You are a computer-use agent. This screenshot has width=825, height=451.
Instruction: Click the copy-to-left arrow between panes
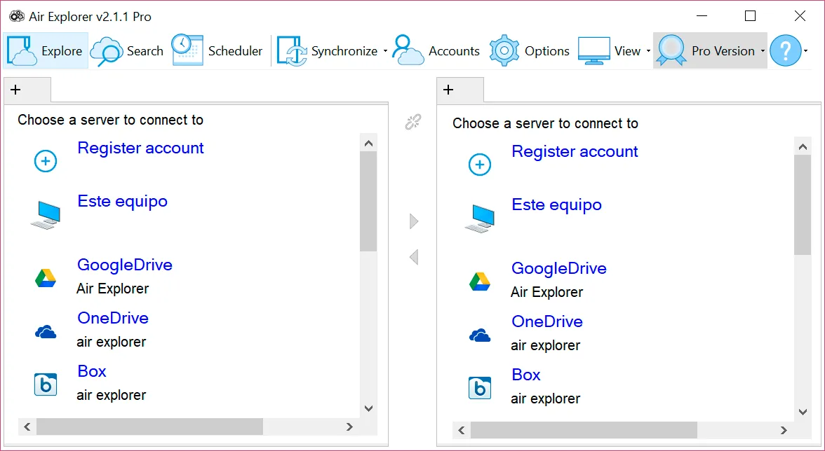tap(414, 257)
